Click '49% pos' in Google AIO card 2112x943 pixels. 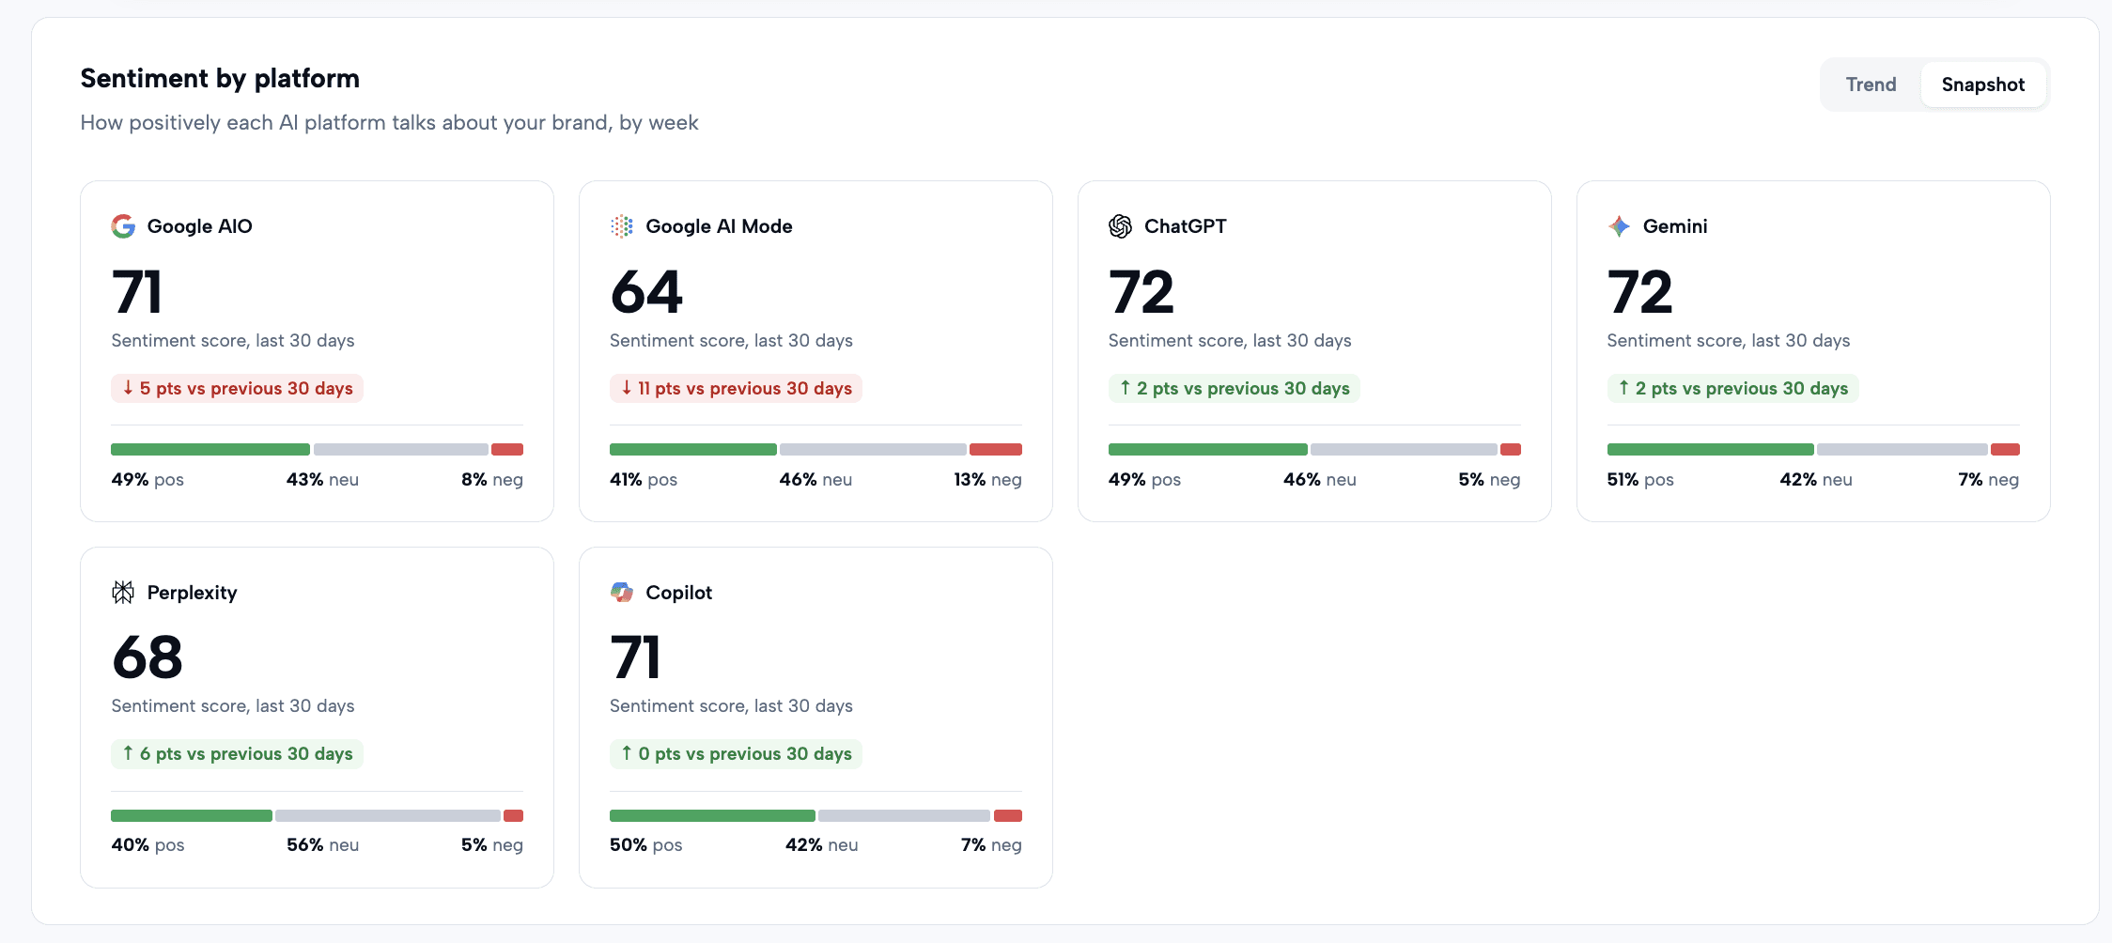148,479
